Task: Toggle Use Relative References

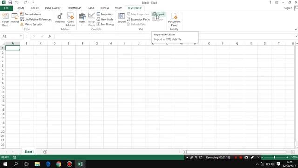Action: pos(36,19)
